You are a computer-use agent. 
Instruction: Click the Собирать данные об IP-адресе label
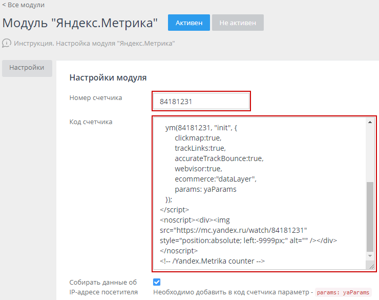point(103,287)
